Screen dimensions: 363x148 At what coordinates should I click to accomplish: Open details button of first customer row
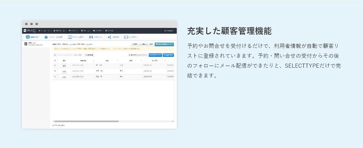coord(64,66)
